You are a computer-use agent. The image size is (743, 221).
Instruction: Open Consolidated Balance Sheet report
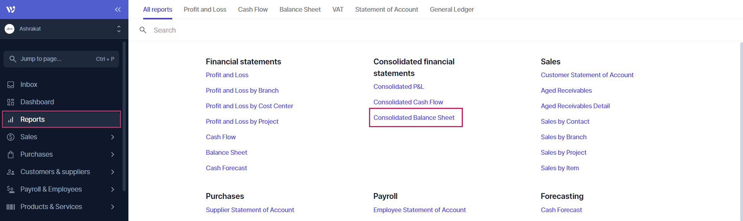click(x=414, y=117)
